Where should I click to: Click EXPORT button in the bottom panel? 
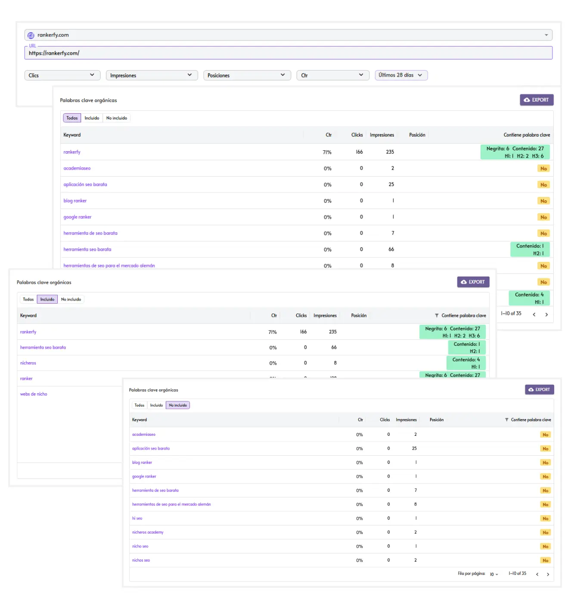click(x=539, y=390)
